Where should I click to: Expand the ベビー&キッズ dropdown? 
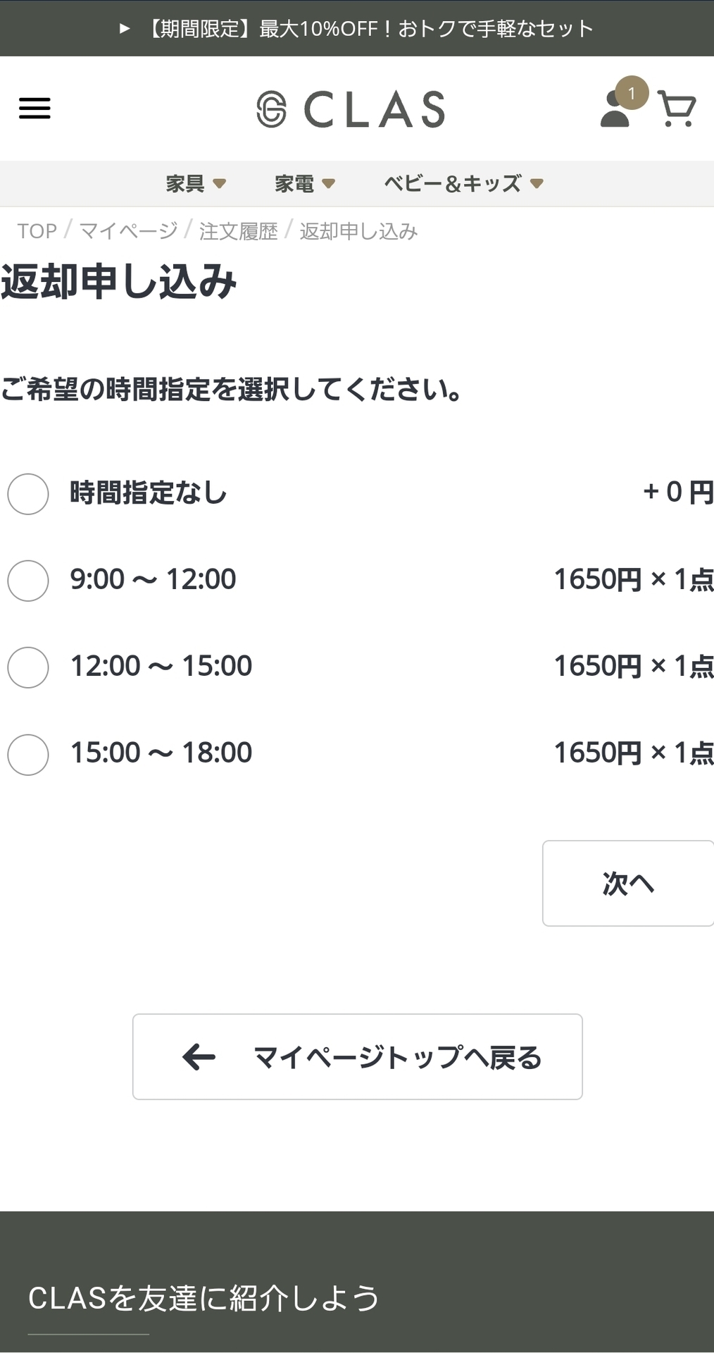tap(463, 184)
